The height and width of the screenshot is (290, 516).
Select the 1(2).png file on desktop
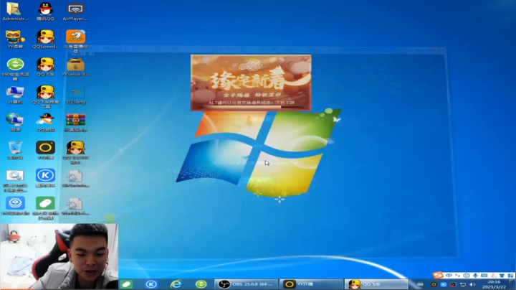(x=75, y=95)
